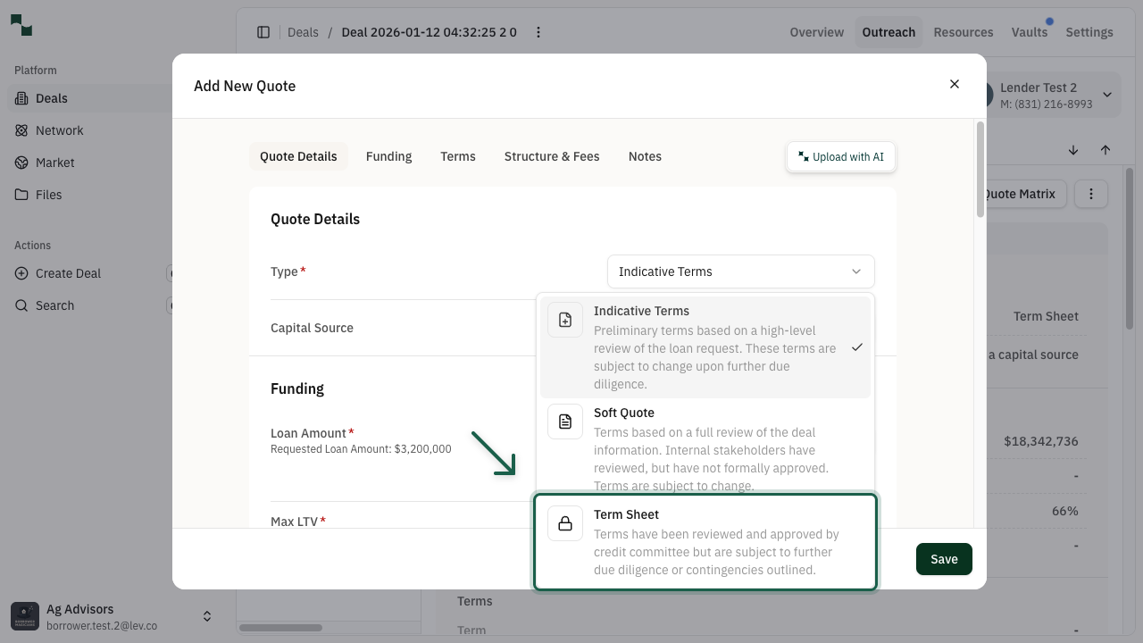The image size is (1143, 643).
Task: Toggle the sidebar panel icon in breadcrumb bar
Action: (263, 32)
